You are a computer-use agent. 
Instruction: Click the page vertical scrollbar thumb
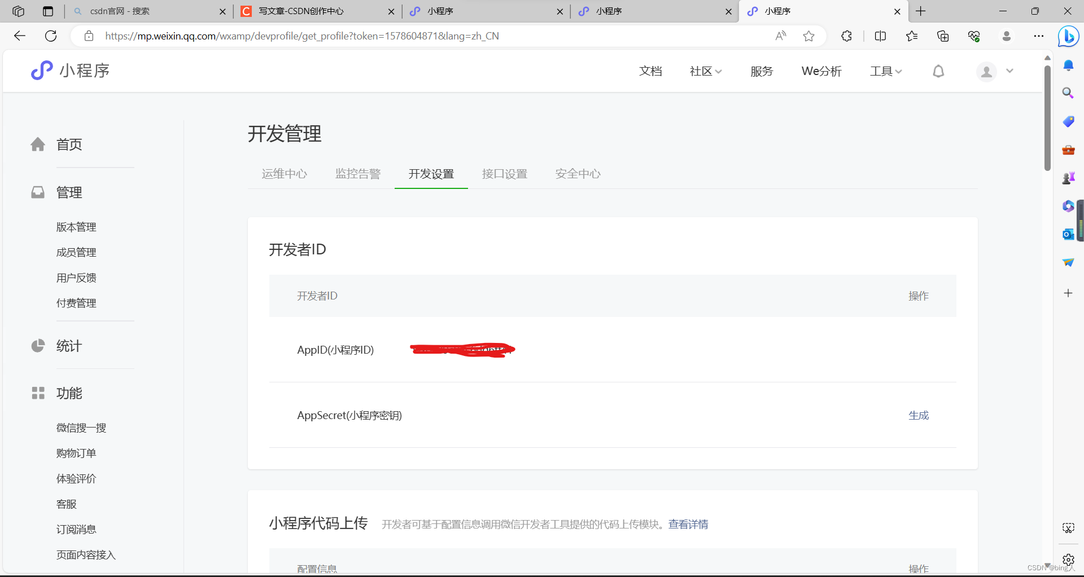tap(1047, 117)
